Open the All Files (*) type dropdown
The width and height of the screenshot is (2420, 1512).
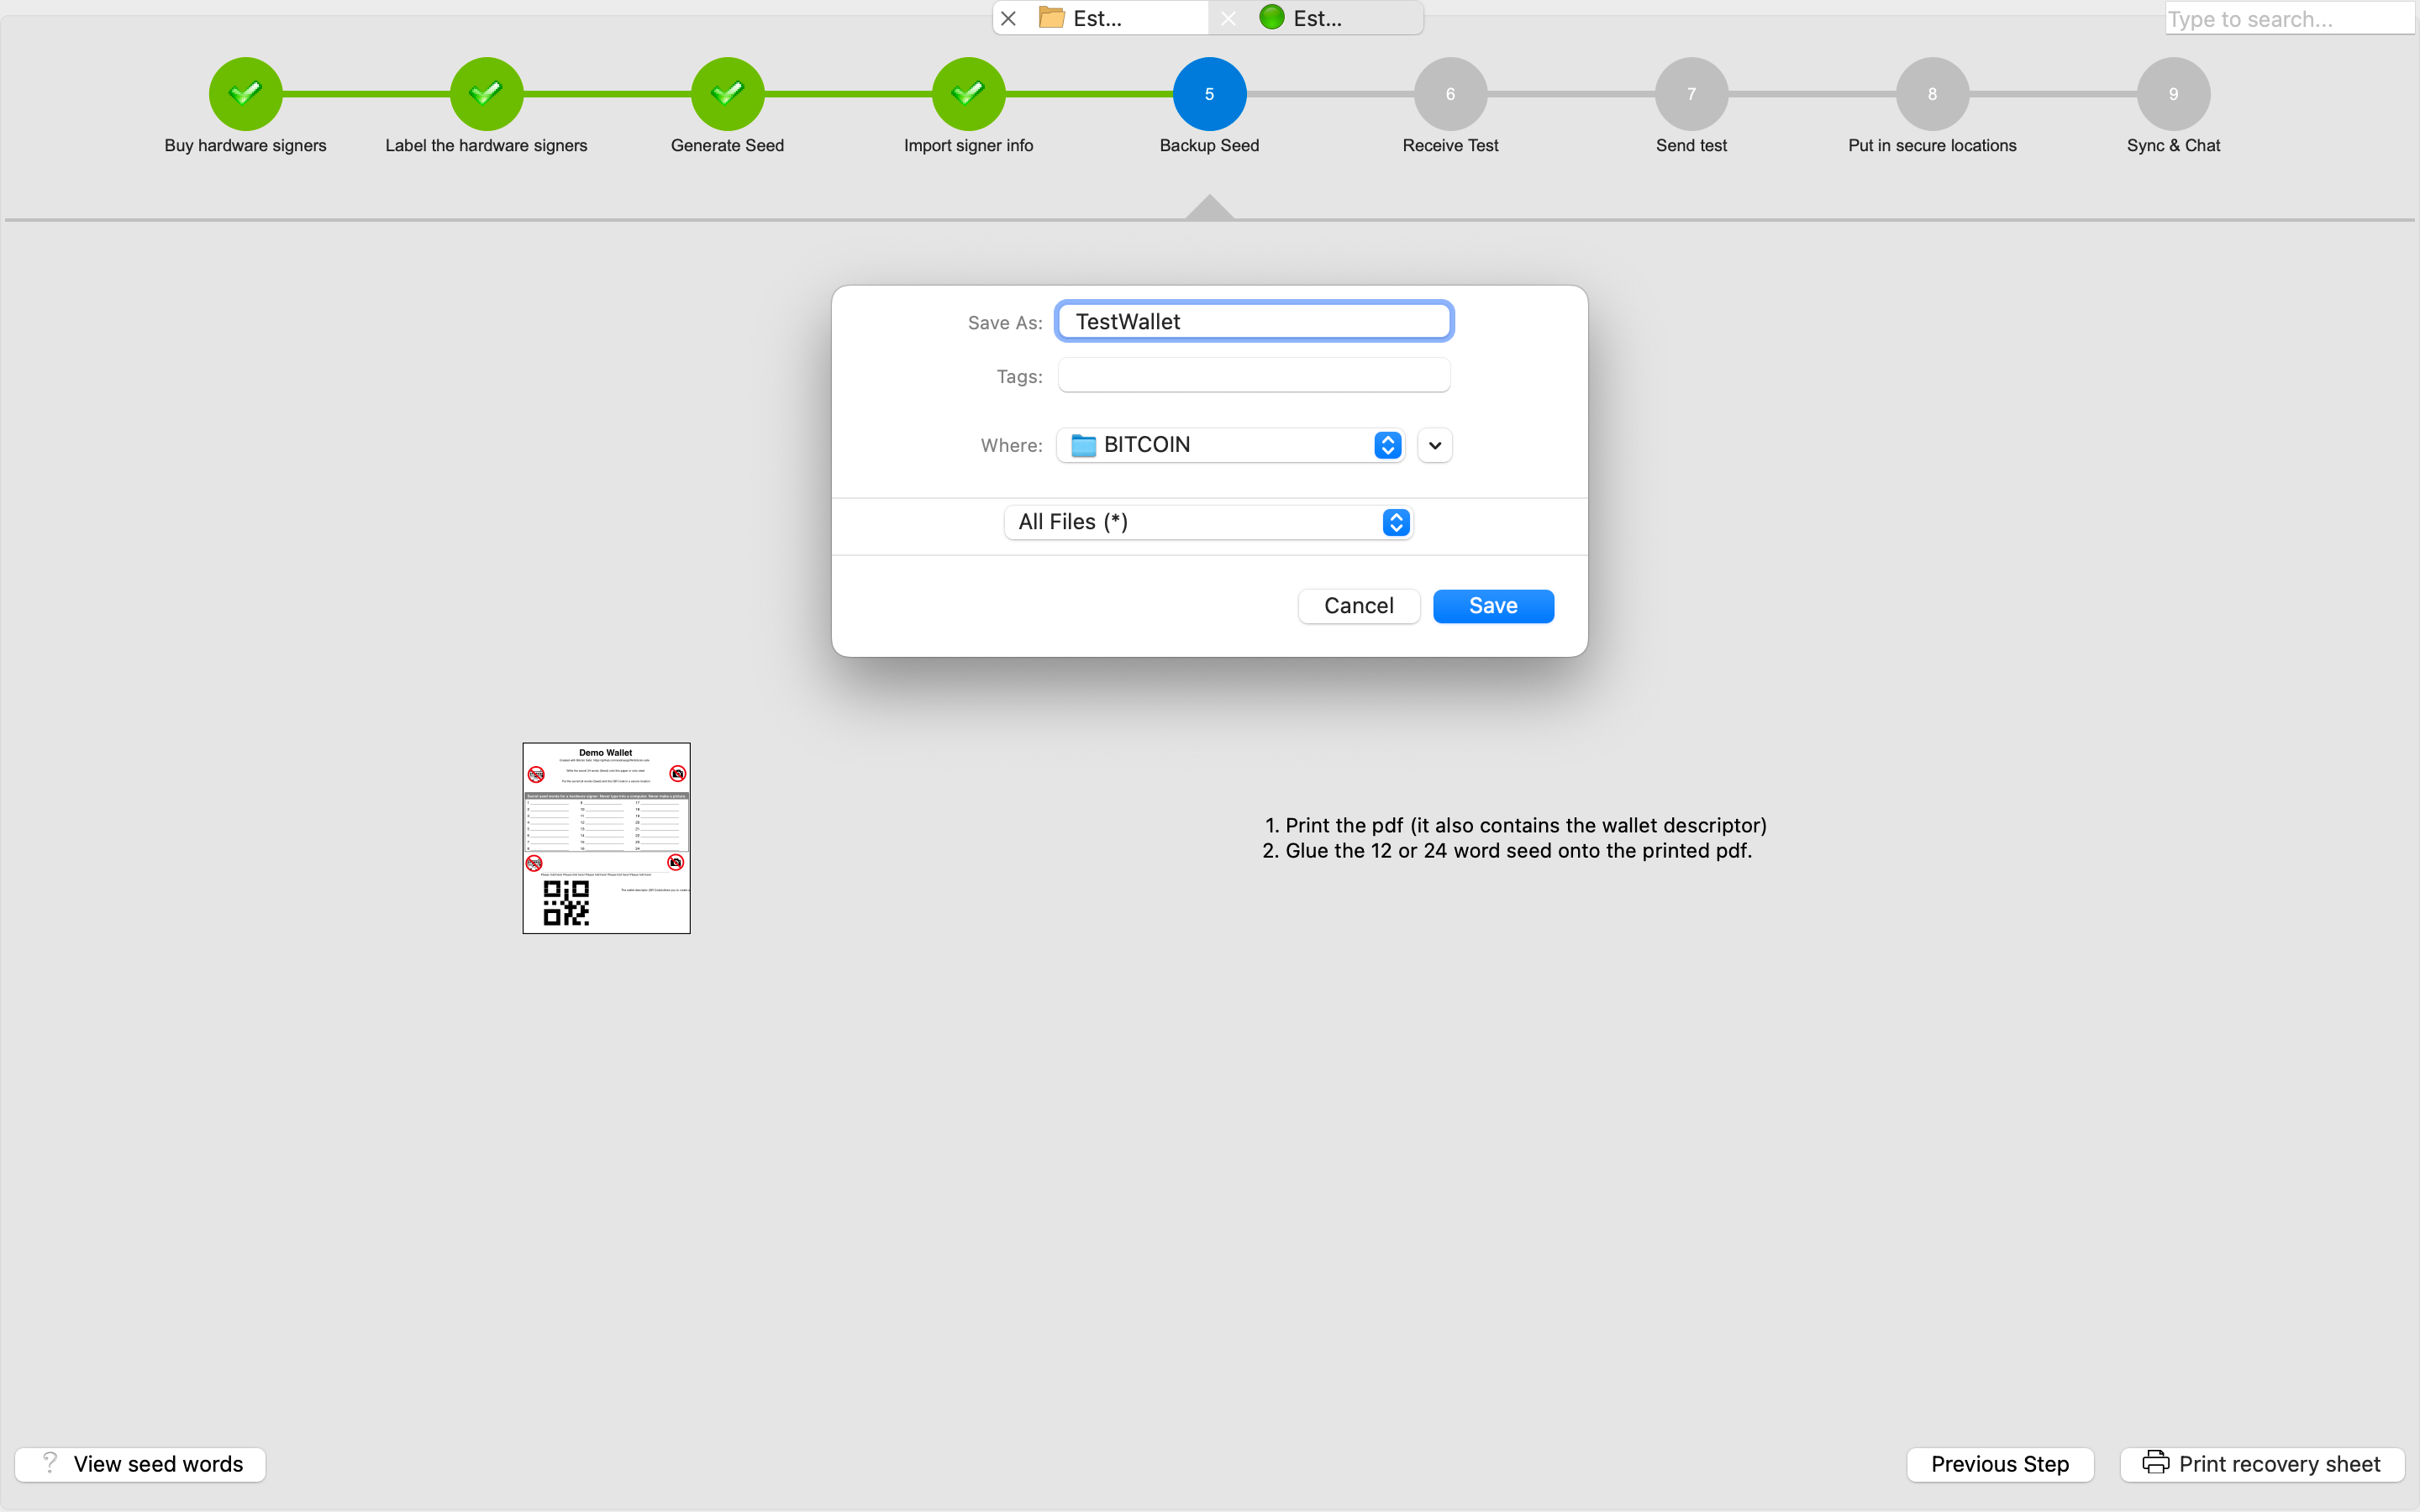pyautogui.click(x=1208, y=522)
